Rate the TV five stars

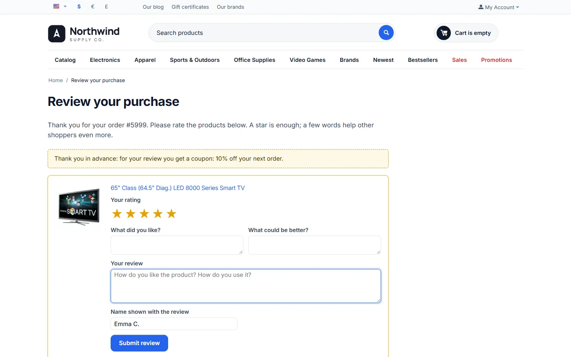(x=171, y=214)
